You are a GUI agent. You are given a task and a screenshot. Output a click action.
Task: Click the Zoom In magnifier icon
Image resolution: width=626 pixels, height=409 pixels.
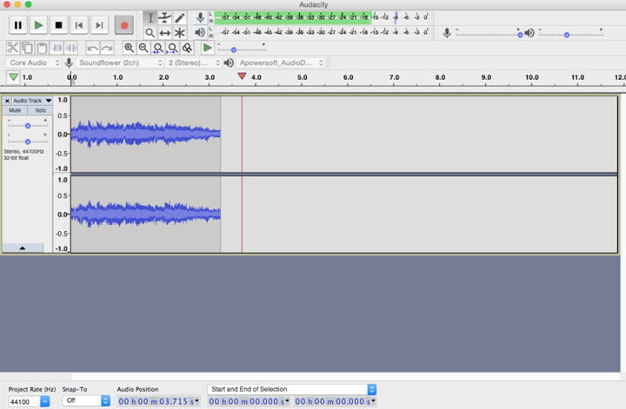130,48
